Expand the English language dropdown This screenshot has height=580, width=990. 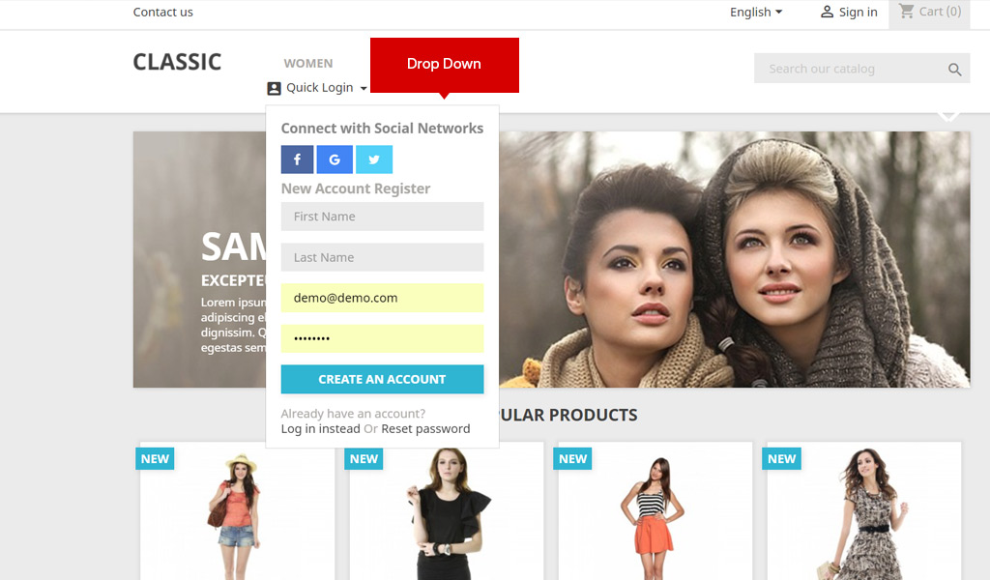pyautogui.click(x=756, y=12)
